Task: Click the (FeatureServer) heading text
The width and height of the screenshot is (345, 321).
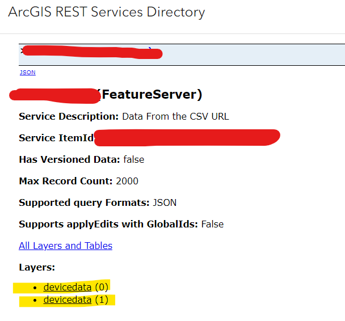Action: tap(152, 95)
